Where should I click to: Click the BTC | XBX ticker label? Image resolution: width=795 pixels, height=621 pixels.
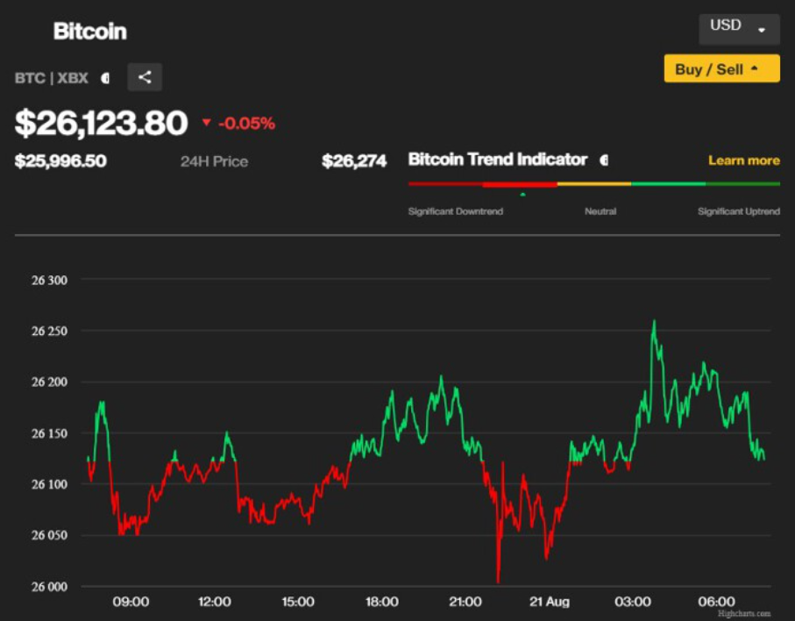tap(52, 78)
